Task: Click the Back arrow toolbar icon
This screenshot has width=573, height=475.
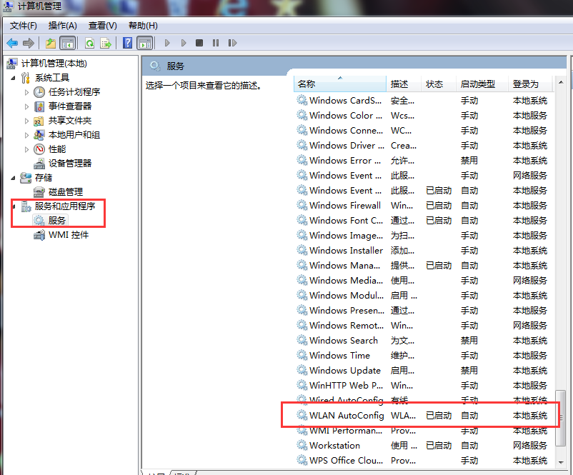Action: [12, 43]
